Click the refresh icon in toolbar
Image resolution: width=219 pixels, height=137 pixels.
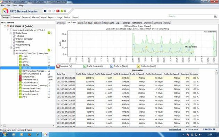pyautogui.click(x=54, y=11)
